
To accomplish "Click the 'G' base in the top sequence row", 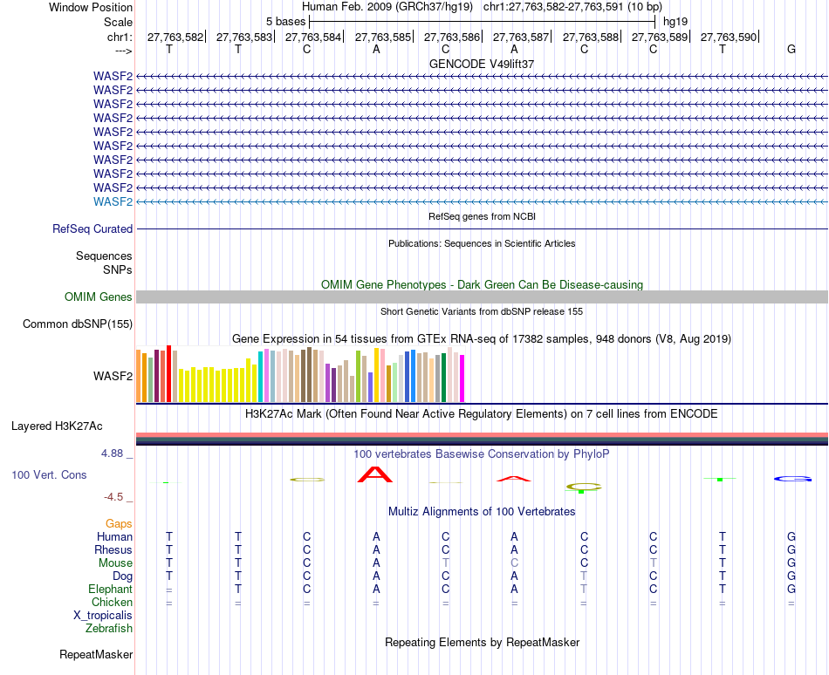I will pos(791,49).
